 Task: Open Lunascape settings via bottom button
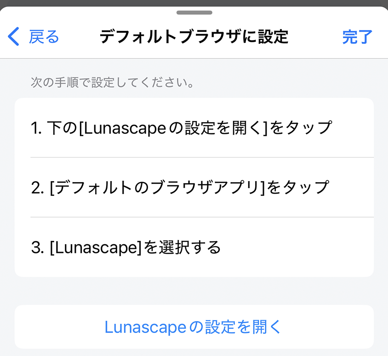(x=194, y=327)
